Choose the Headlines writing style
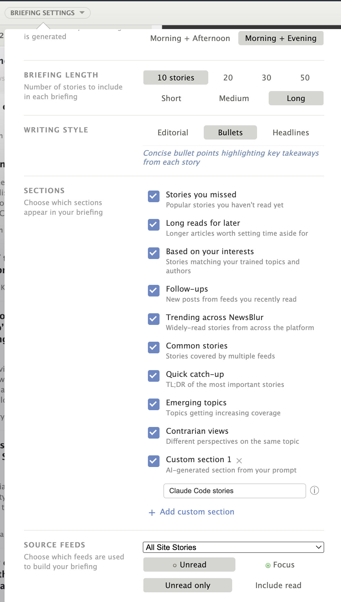This screenshot has width=341, height=602. [x=291, y=133]
